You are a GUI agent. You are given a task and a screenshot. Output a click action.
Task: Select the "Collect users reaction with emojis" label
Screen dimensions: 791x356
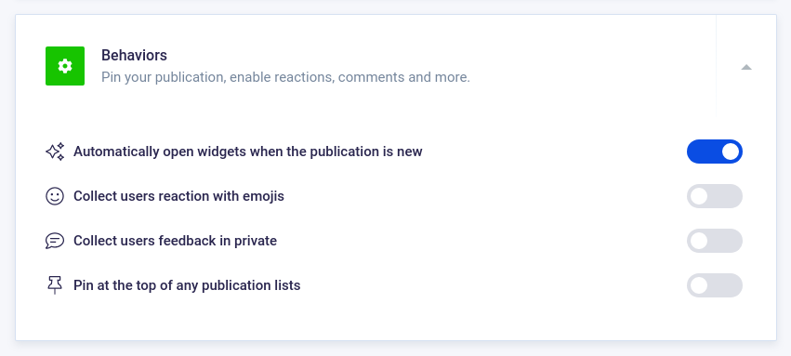[179, 196]
